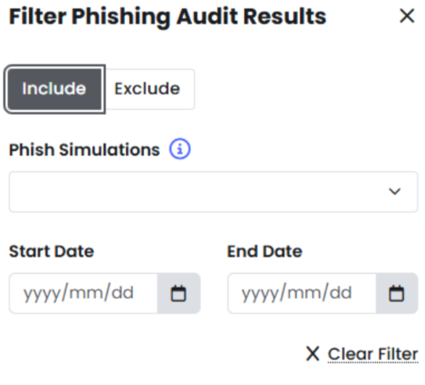The image size is (425, 385).
Task: Open the End Date calendar picker icon
Action: click(397, 293)
